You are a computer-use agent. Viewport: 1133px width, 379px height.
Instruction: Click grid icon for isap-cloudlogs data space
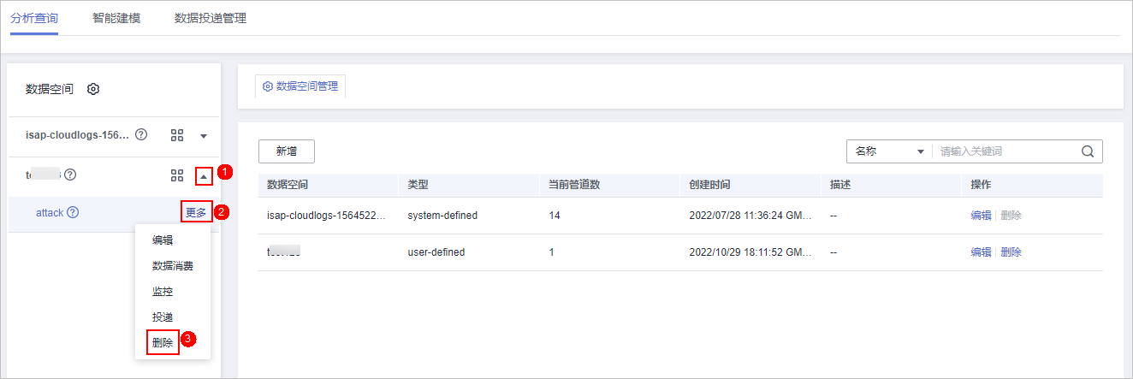pyautogui.click(x=177, y=135)
